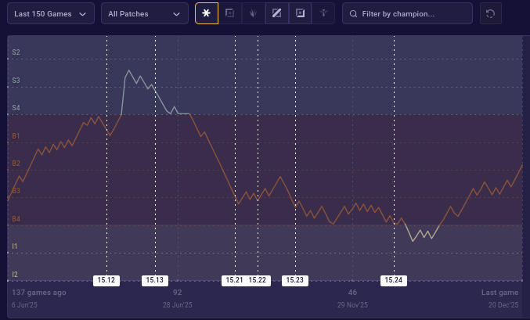
Task: Click the B4 rank axis label
Action: [x=16, y=219]
